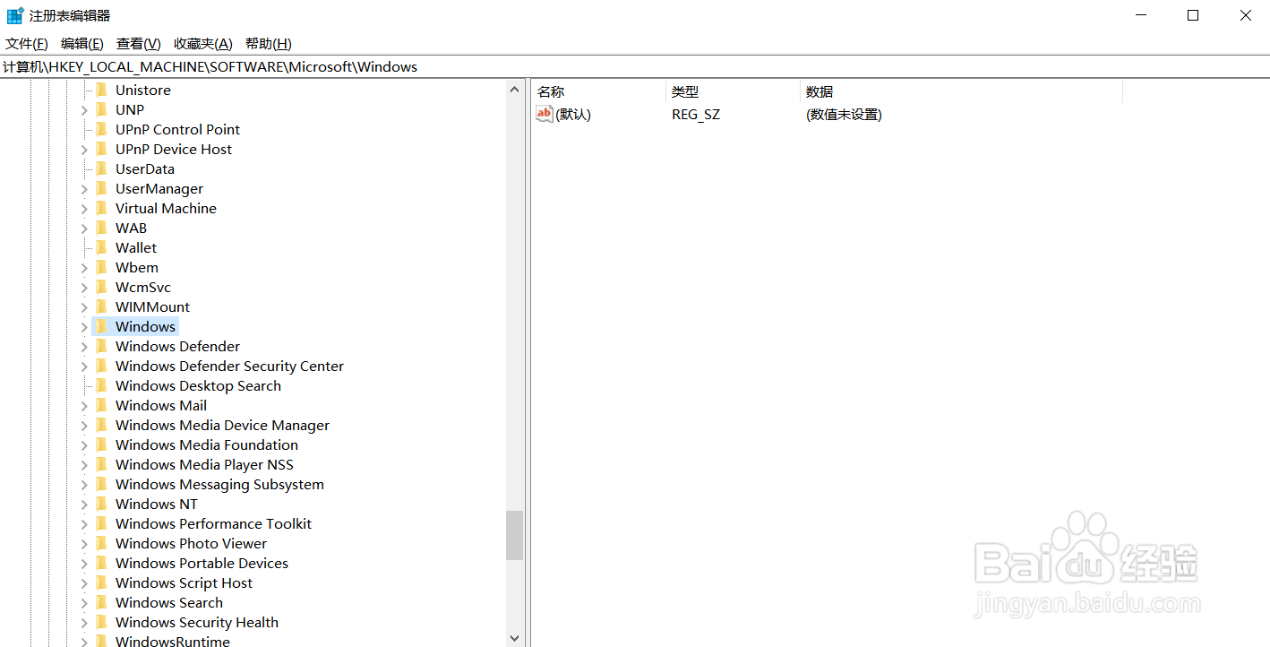Image resolution: width=1270 pixels, height=647 pixels.
Task: Select the WindowsRuntime key
Action: coord(173,641)
